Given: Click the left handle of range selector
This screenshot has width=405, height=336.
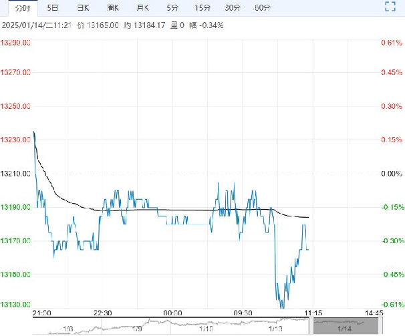Looking at the screenshot, I should [311, 326].
